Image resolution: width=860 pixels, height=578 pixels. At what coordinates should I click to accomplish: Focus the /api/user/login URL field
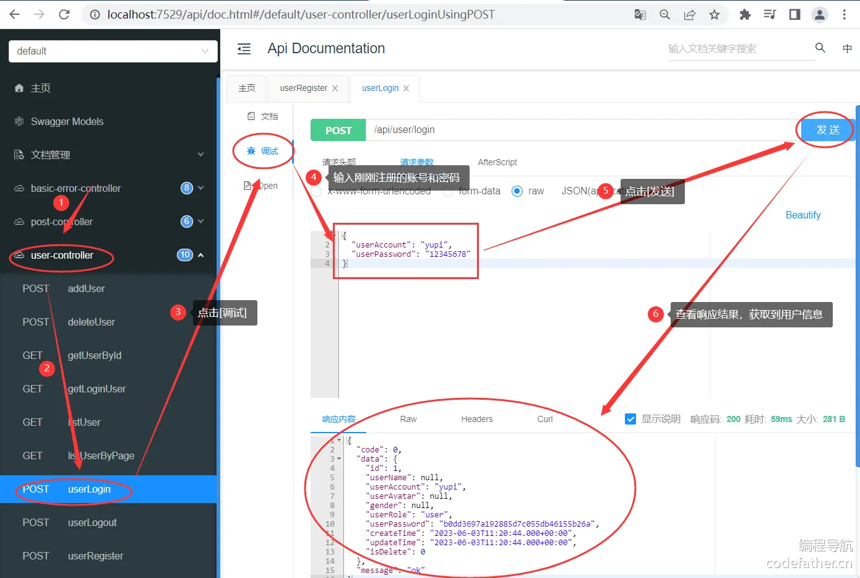tap(583, 130)
